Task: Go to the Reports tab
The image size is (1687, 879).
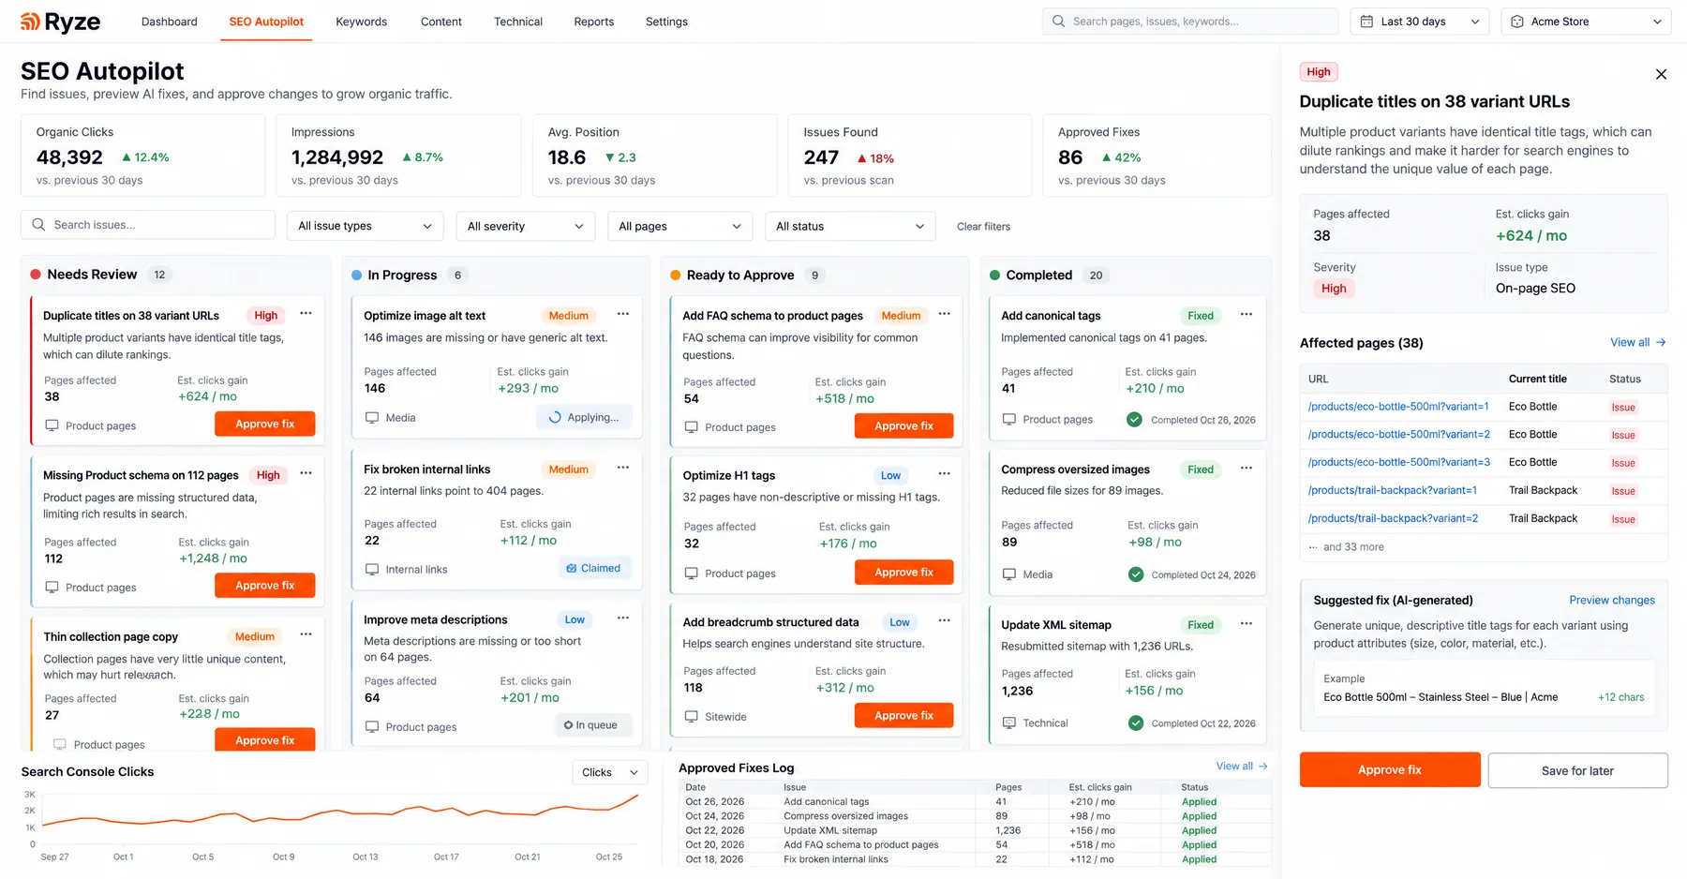Action: pyautogui.click(x=594, y=22)
